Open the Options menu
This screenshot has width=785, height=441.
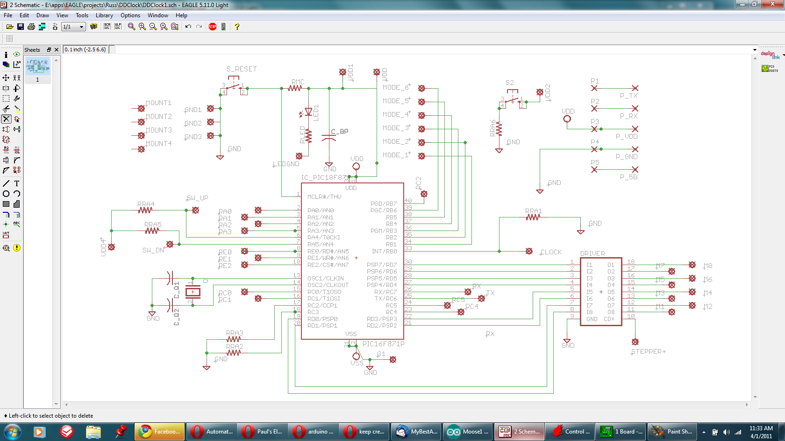point(130,15)
